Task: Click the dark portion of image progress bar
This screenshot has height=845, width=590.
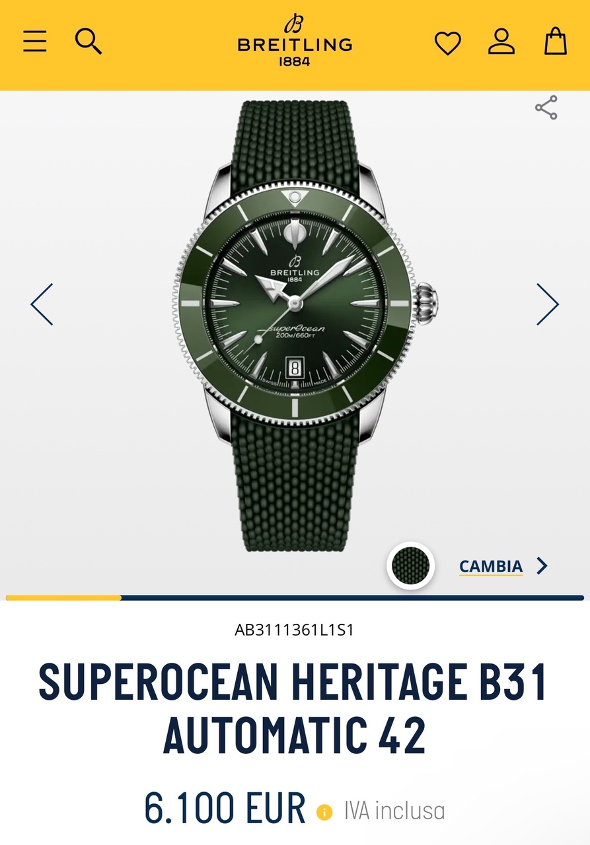Action: point(353,598)
